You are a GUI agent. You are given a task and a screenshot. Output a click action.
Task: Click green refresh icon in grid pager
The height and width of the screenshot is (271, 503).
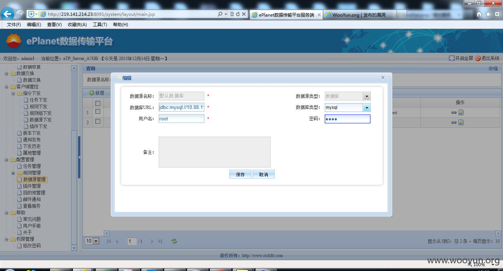point(174,241)
